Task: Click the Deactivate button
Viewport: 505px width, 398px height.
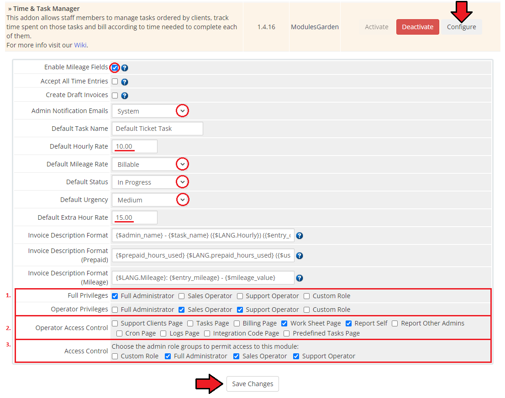Action: [418, 27]
